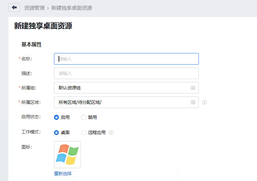Viewport: 257px width, 181px height.
Task: Click the info icon beside 远程应用
Action: point(111,132)
